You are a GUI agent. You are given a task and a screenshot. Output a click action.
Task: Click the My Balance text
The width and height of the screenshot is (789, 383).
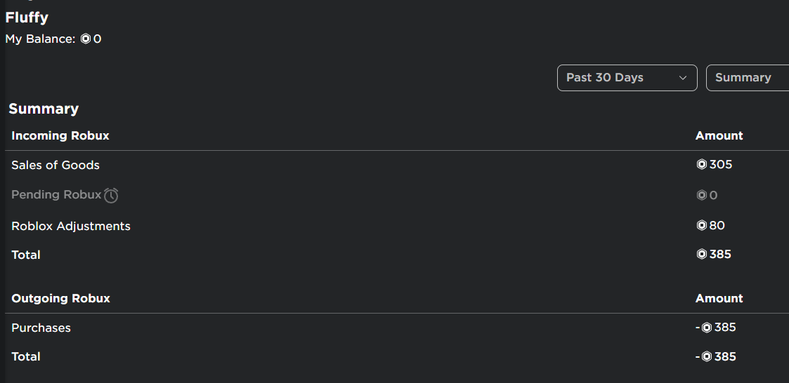click(40, 39)
